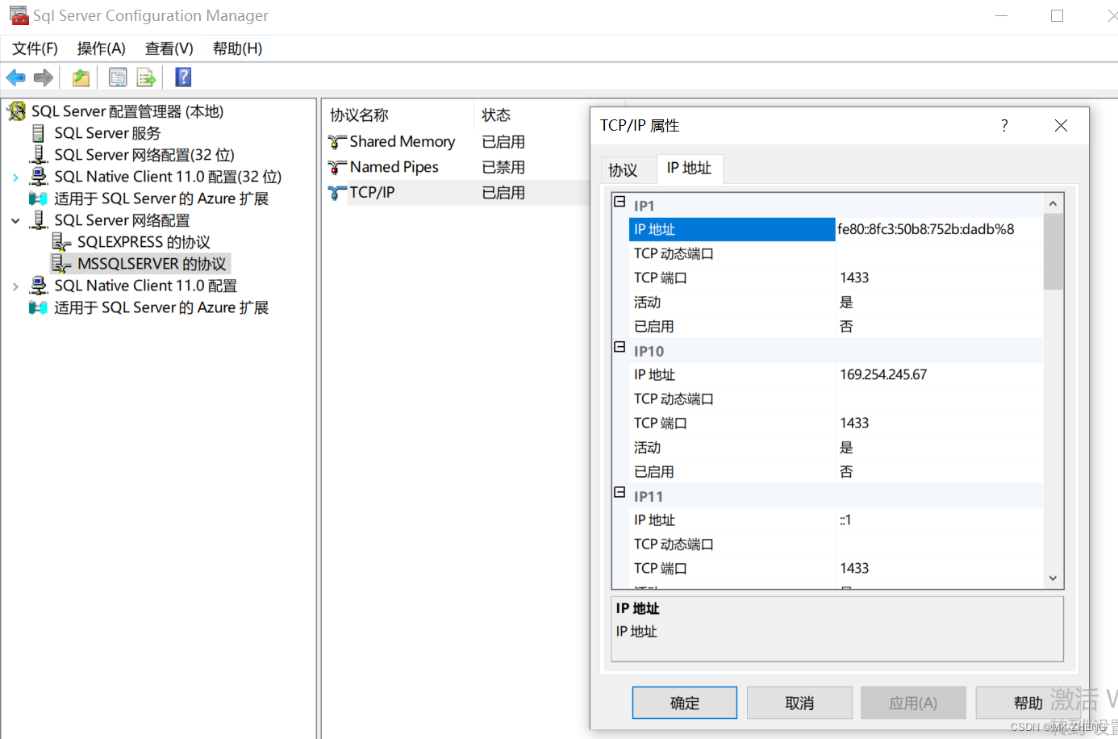
Task: Collapse the IP10 property group
Action: click(x=619, y=347)
